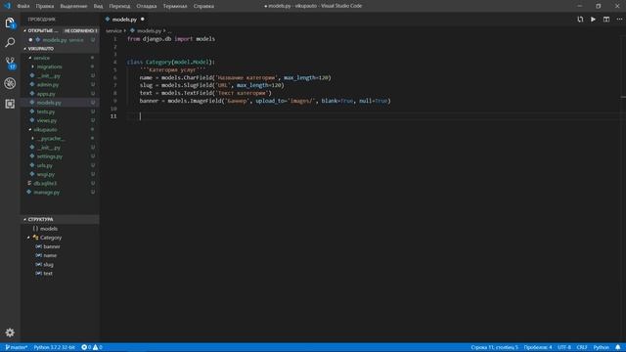Click the service breadcrumb segment

tap(113, 30)
